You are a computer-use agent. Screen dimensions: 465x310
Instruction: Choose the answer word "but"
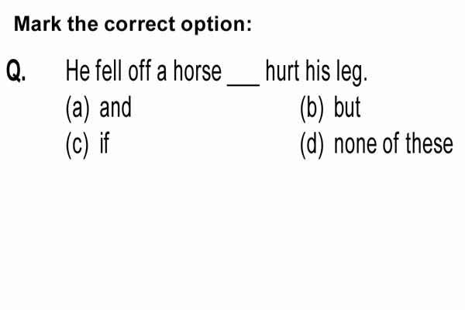click(347, 108)
